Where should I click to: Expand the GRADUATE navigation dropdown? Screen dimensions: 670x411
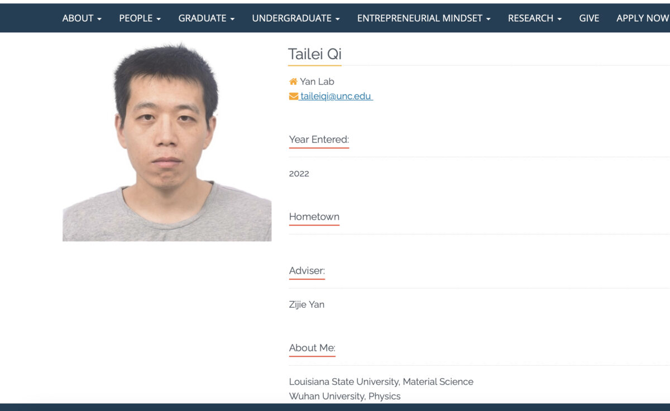pos(206,18)
